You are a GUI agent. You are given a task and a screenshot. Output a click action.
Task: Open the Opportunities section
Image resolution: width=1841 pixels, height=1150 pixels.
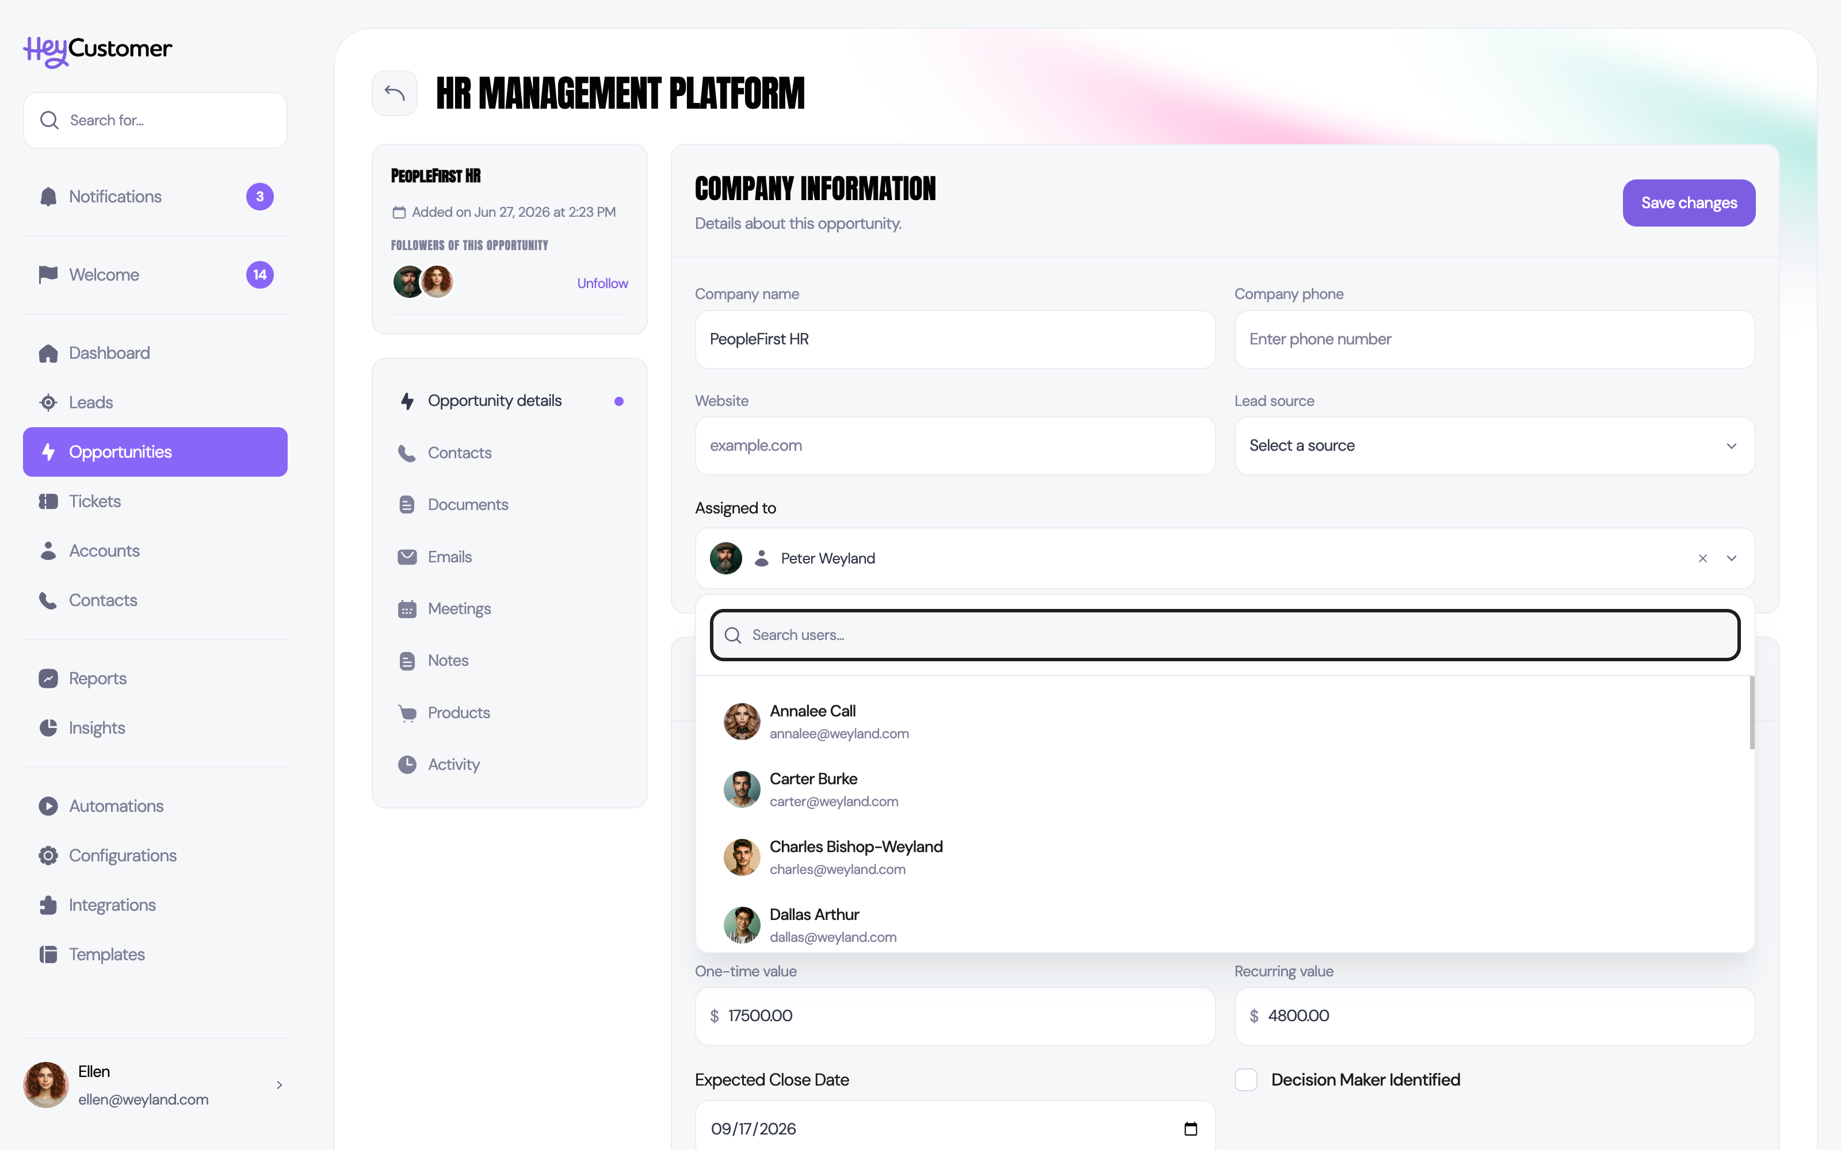click(x=155, y=452)
